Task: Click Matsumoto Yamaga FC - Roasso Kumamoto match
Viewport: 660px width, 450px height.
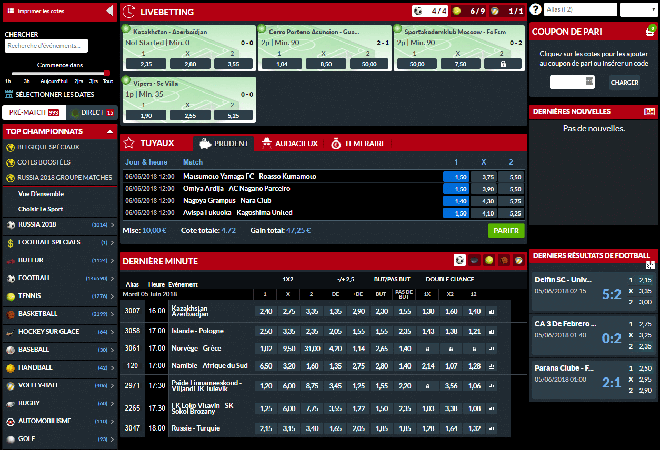Action: [x=249, y=177]
